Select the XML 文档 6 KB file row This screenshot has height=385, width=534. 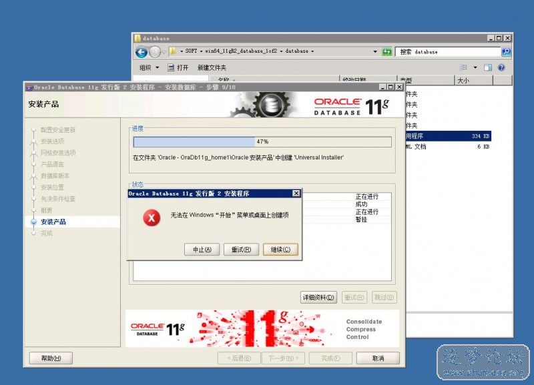click(448, 147)
